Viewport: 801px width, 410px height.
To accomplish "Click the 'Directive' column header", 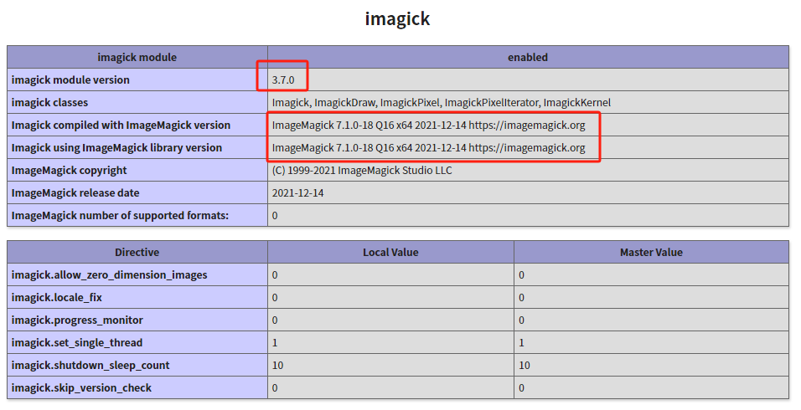I will [137, 252].
